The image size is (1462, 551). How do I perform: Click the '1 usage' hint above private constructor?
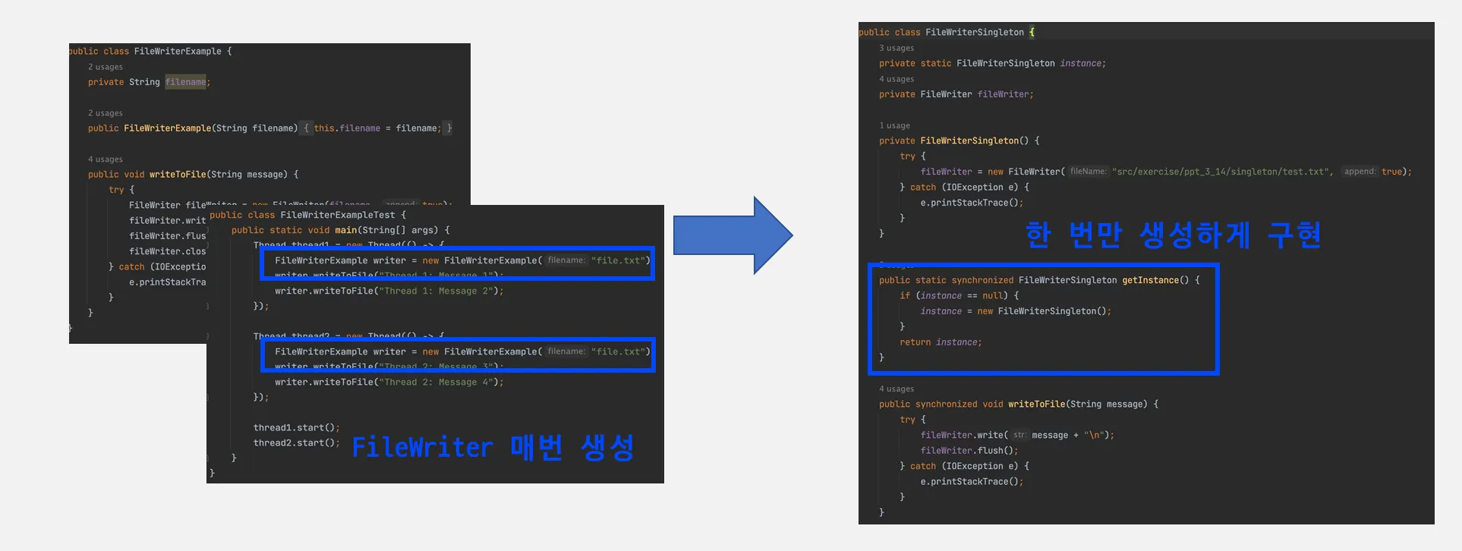(x=894, y=125)
